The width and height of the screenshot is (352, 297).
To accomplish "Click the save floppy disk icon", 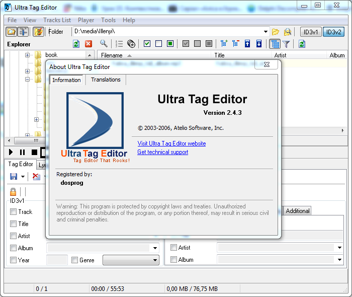I will (14, 177).
